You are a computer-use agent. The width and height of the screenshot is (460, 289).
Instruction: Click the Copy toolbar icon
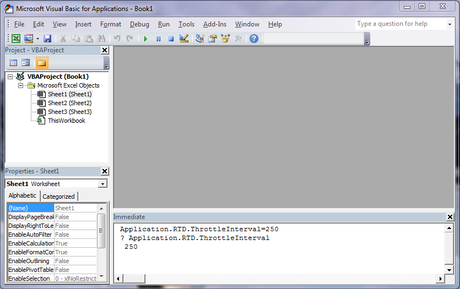[75, 39]
